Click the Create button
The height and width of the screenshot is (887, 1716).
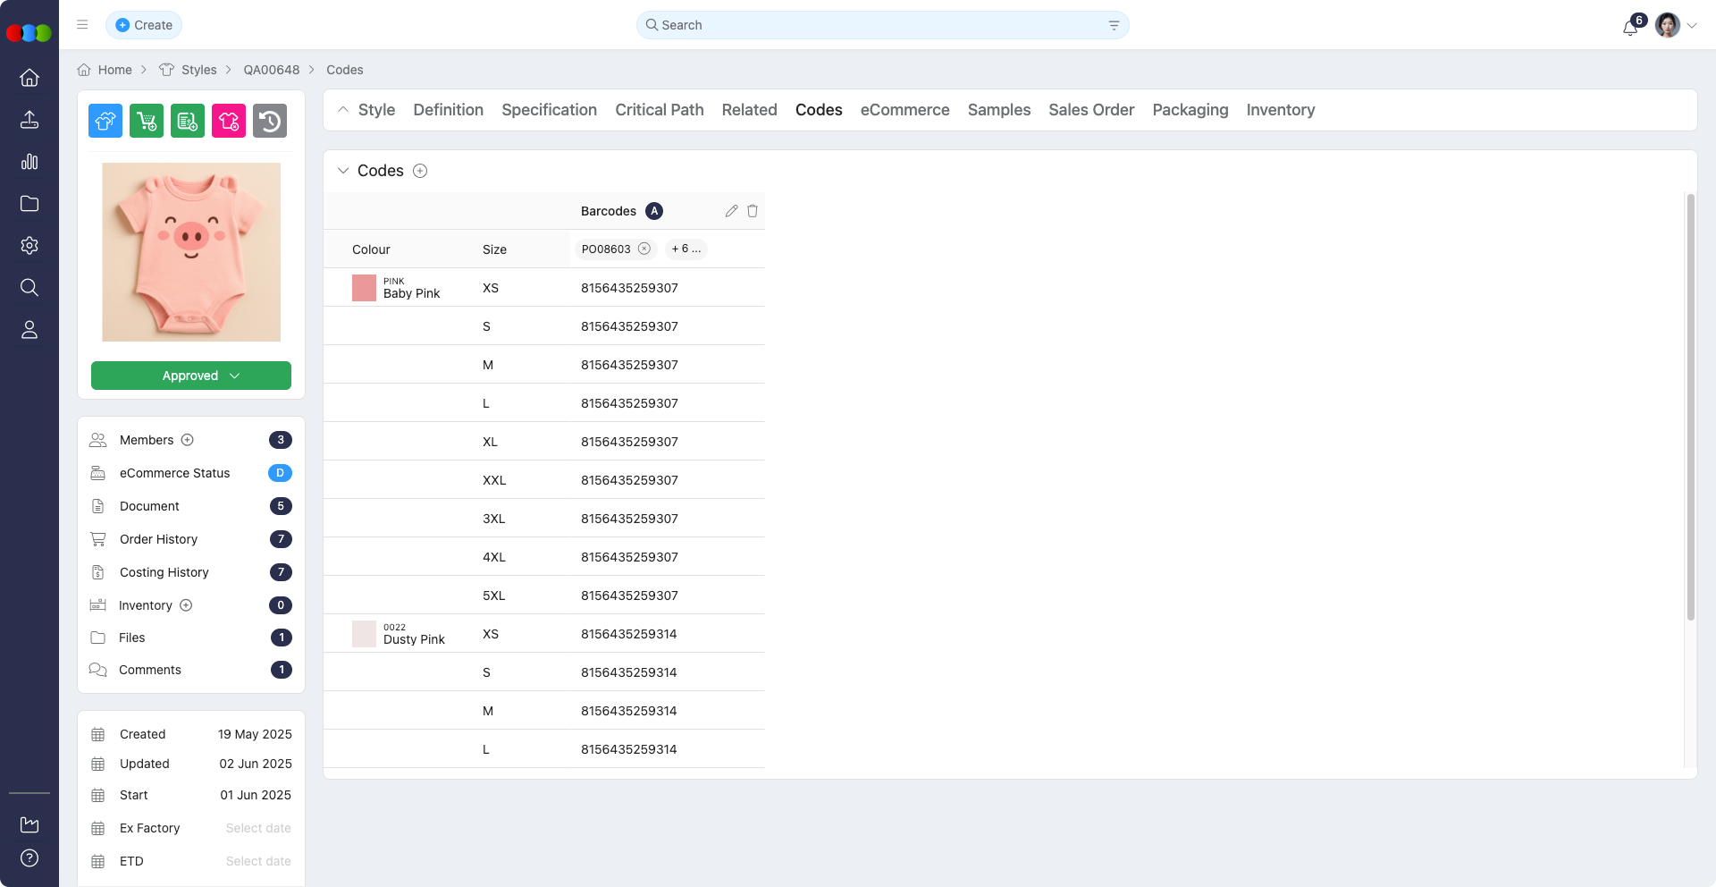point(144,25)
